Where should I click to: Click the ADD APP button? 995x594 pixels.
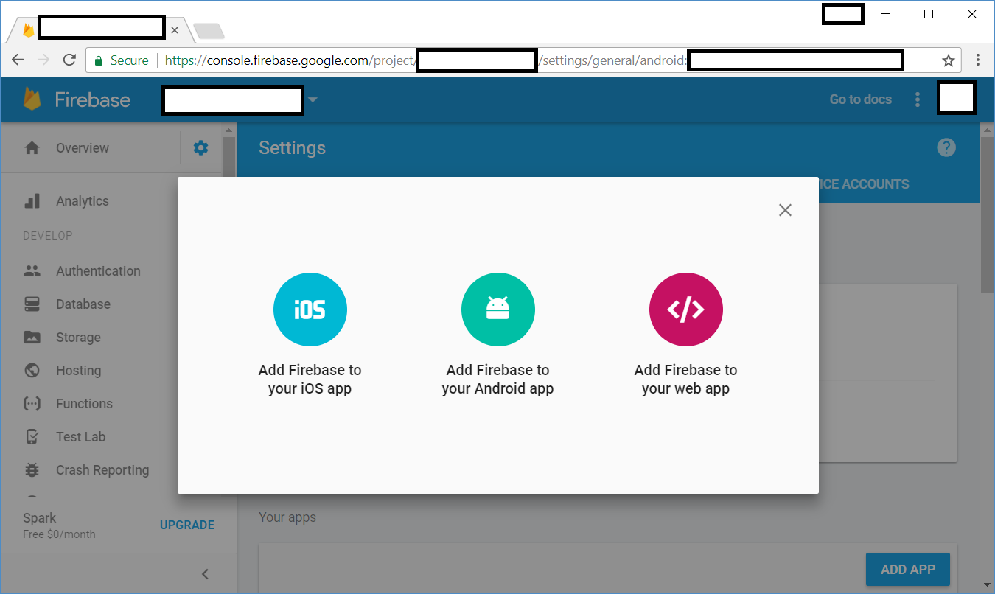pos(908,570)
